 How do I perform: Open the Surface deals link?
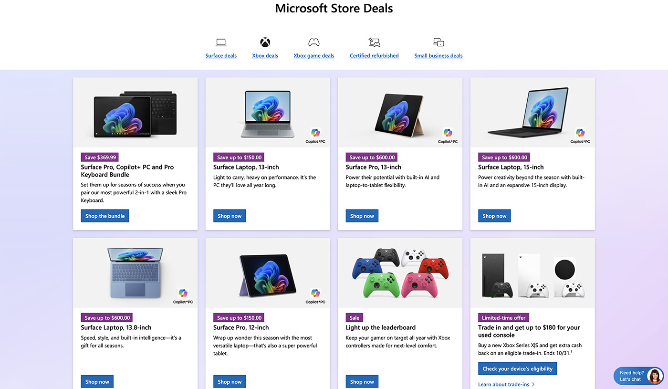coord(221,56)
